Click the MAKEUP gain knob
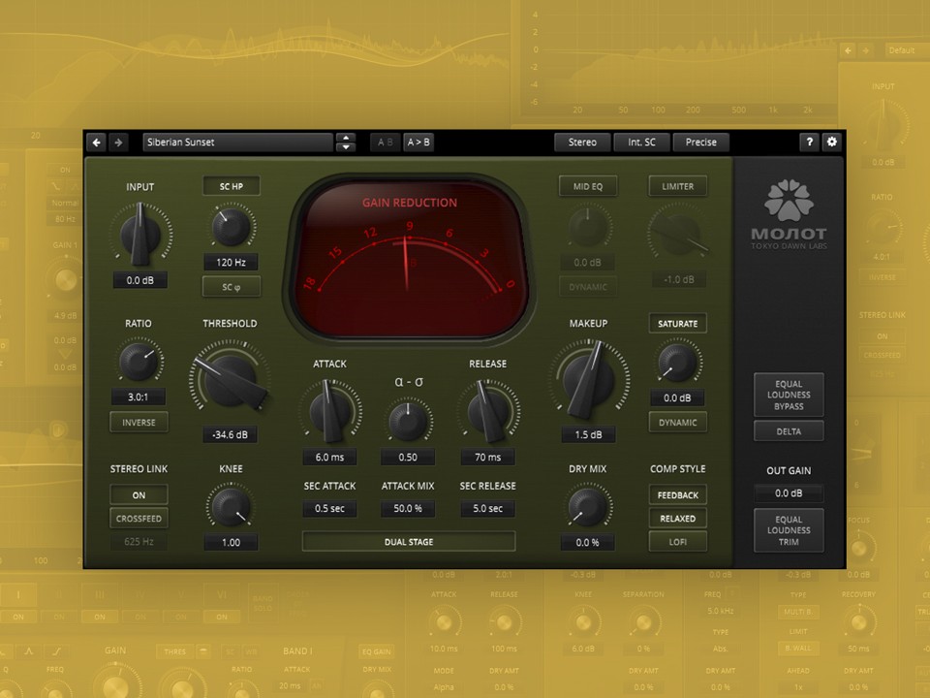 pyautogui.click(x=588, y=379)
